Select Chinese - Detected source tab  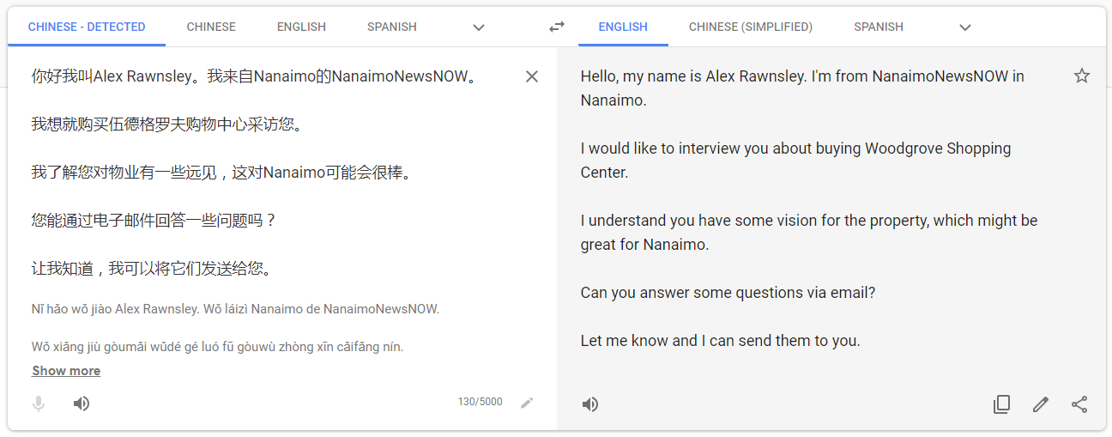(x=87, y=27)
